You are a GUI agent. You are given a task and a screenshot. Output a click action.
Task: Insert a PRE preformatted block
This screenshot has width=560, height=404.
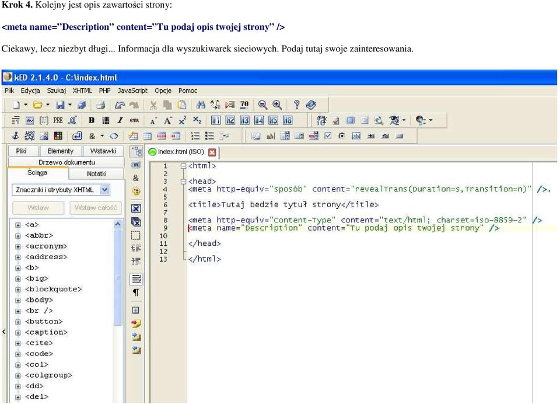coord(58,120)
